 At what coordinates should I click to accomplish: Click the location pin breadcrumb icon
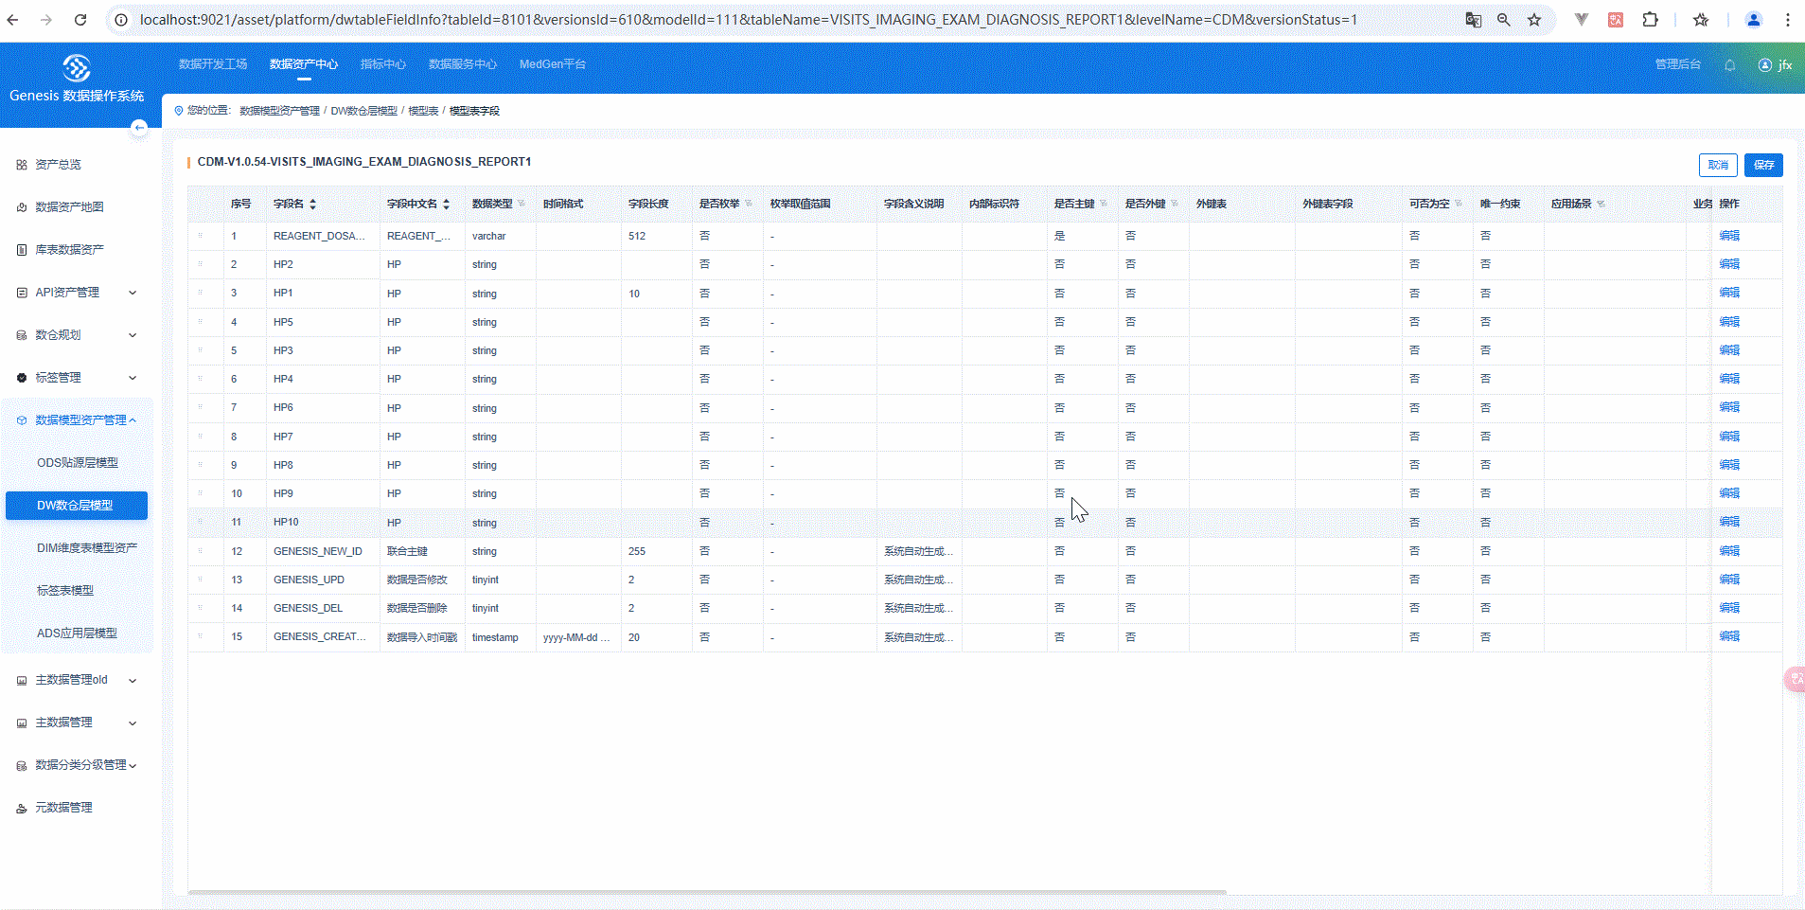178,111
